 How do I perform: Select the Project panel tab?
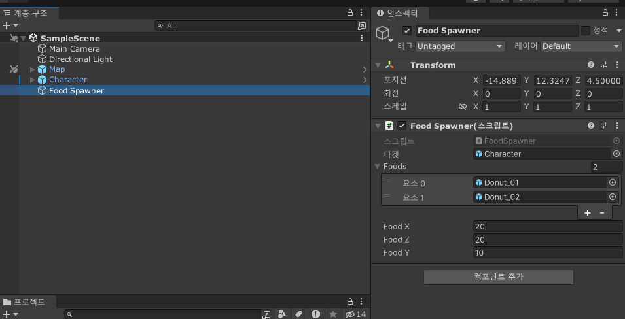[x=25, y=302]
